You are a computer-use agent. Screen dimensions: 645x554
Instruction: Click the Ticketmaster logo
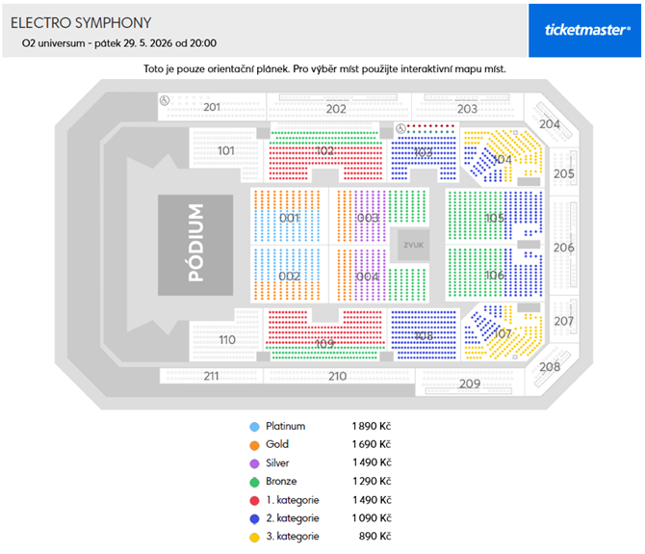pyautogui.click(x=586, y=29)
